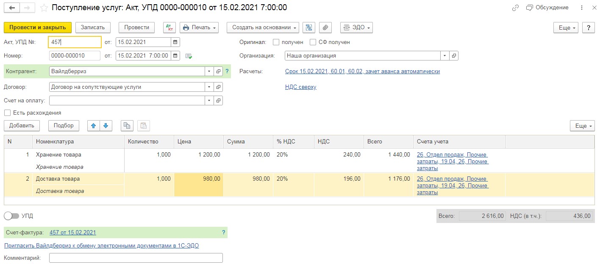This screenshot has height=264, width=600.
Task: Click the Количество column header
Action: (x=149, y=142)
